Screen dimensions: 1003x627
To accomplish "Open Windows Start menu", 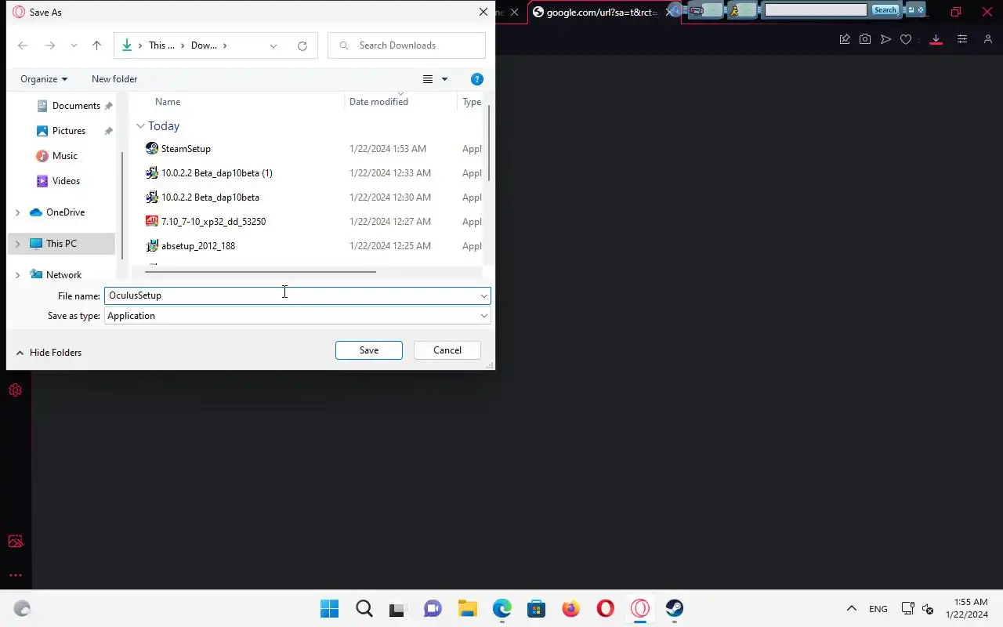I will click(x=330, y=608).
